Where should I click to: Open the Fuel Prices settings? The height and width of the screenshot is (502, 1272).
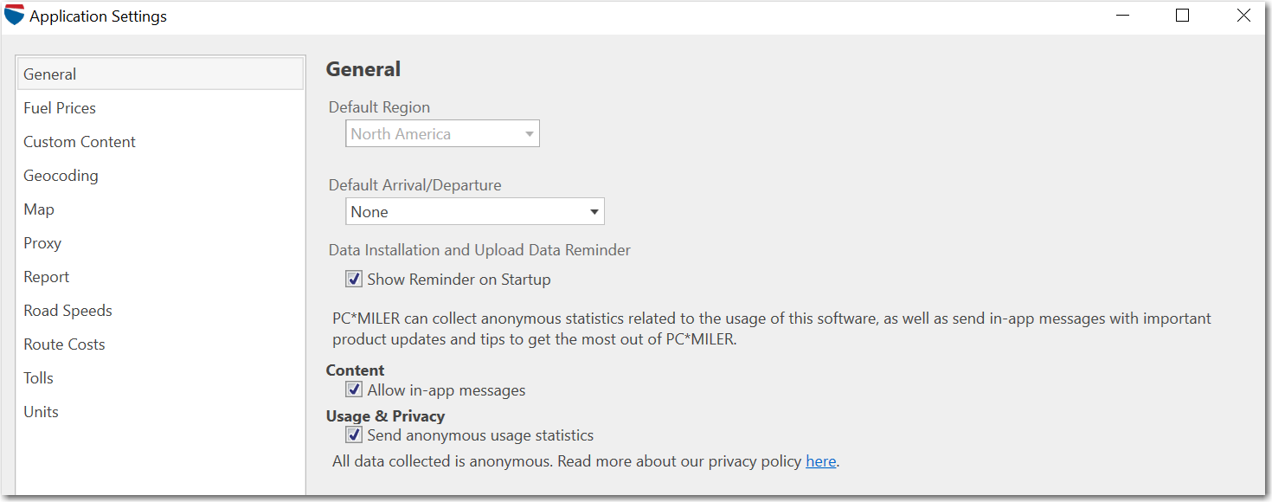tap(60, 108)
